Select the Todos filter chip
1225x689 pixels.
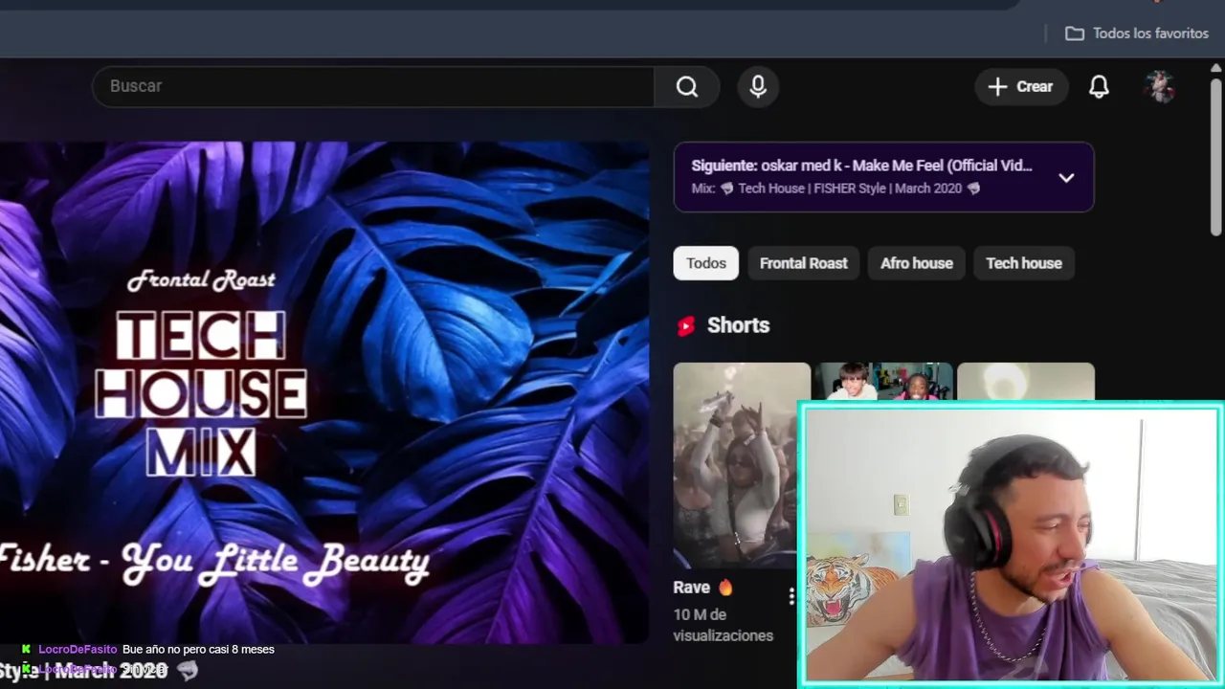706,263
